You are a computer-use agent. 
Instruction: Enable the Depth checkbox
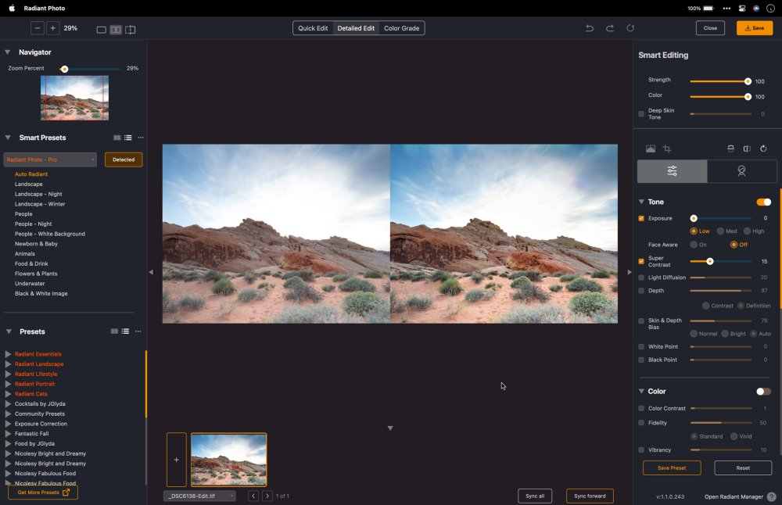tap(641, 291)
